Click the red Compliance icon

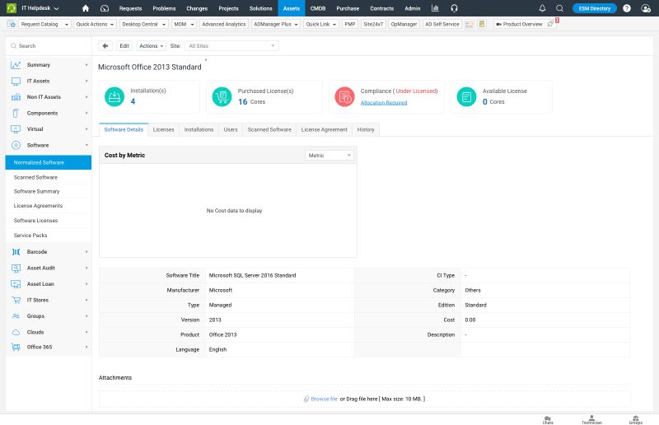(344, 96)
